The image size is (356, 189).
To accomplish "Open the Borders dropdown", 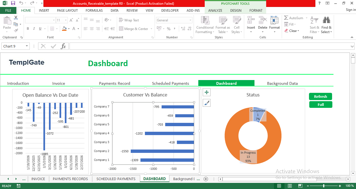I will [56, 29].
